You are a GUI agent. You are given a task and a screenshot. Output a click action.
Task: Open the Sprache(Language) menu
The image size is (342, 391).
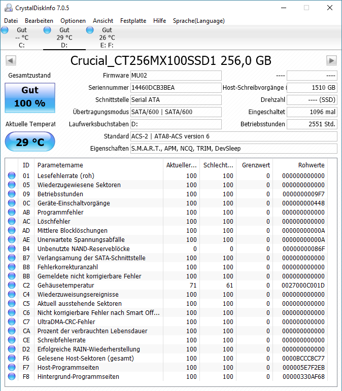pyautogui.click(x=199, y=21)
